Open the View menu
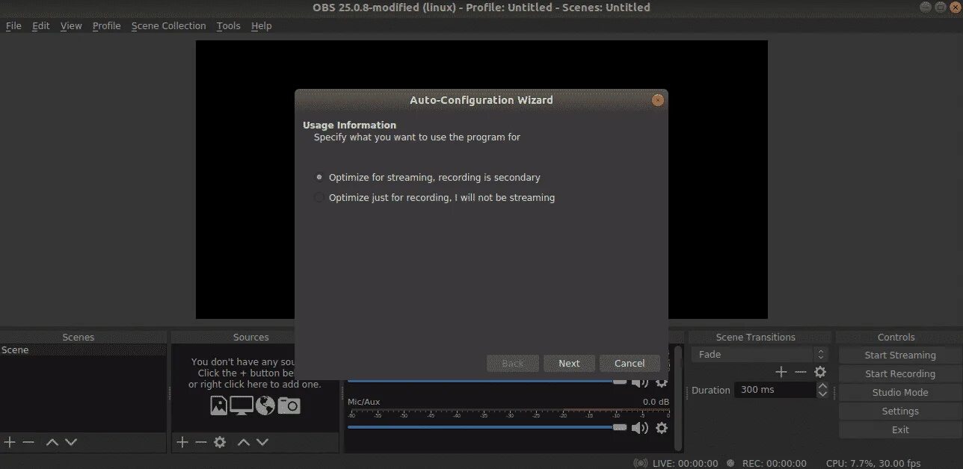 point(71,26)
